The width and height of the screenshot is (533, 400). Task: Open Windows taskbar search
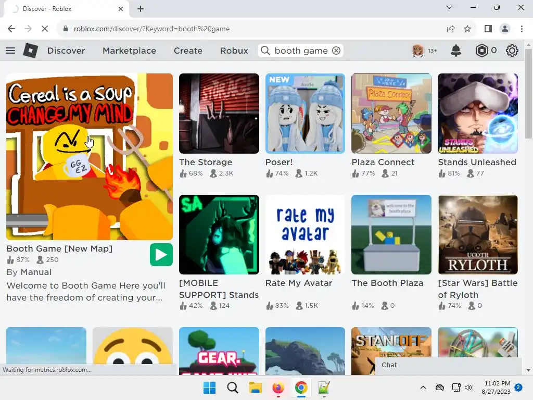233,387
